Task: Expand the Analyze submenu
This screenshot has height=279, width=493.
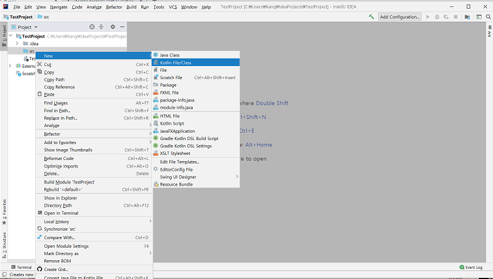Action: pos(94,125)
